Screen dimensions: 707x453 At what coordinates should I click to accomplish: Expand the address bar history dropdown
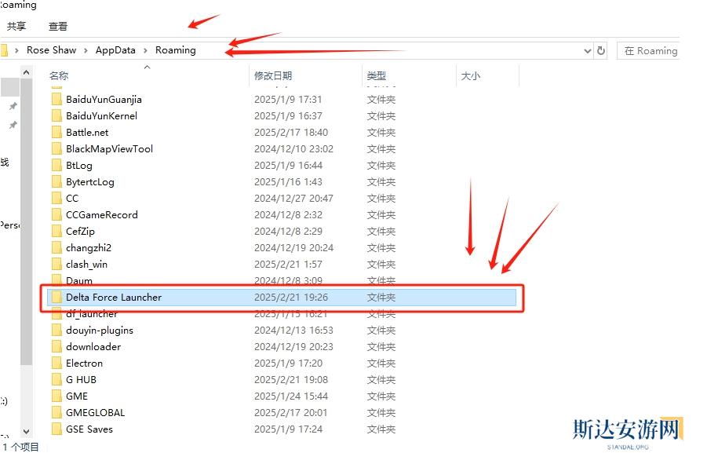pos(587,50)
